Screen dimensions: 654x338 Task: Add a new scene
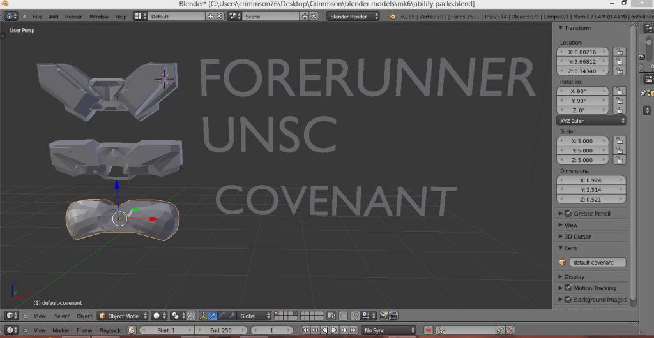(x=305, y=17)
